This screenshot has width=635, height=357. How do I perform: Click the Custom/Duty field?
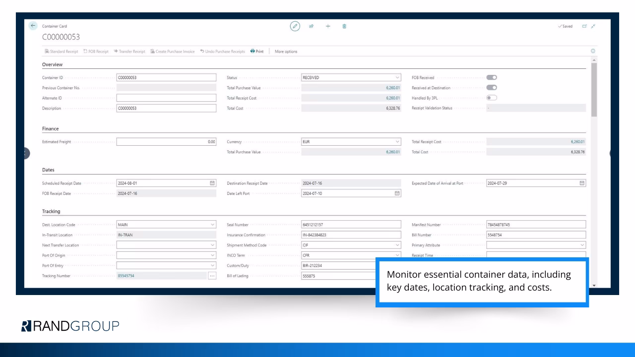coord(338,265)
